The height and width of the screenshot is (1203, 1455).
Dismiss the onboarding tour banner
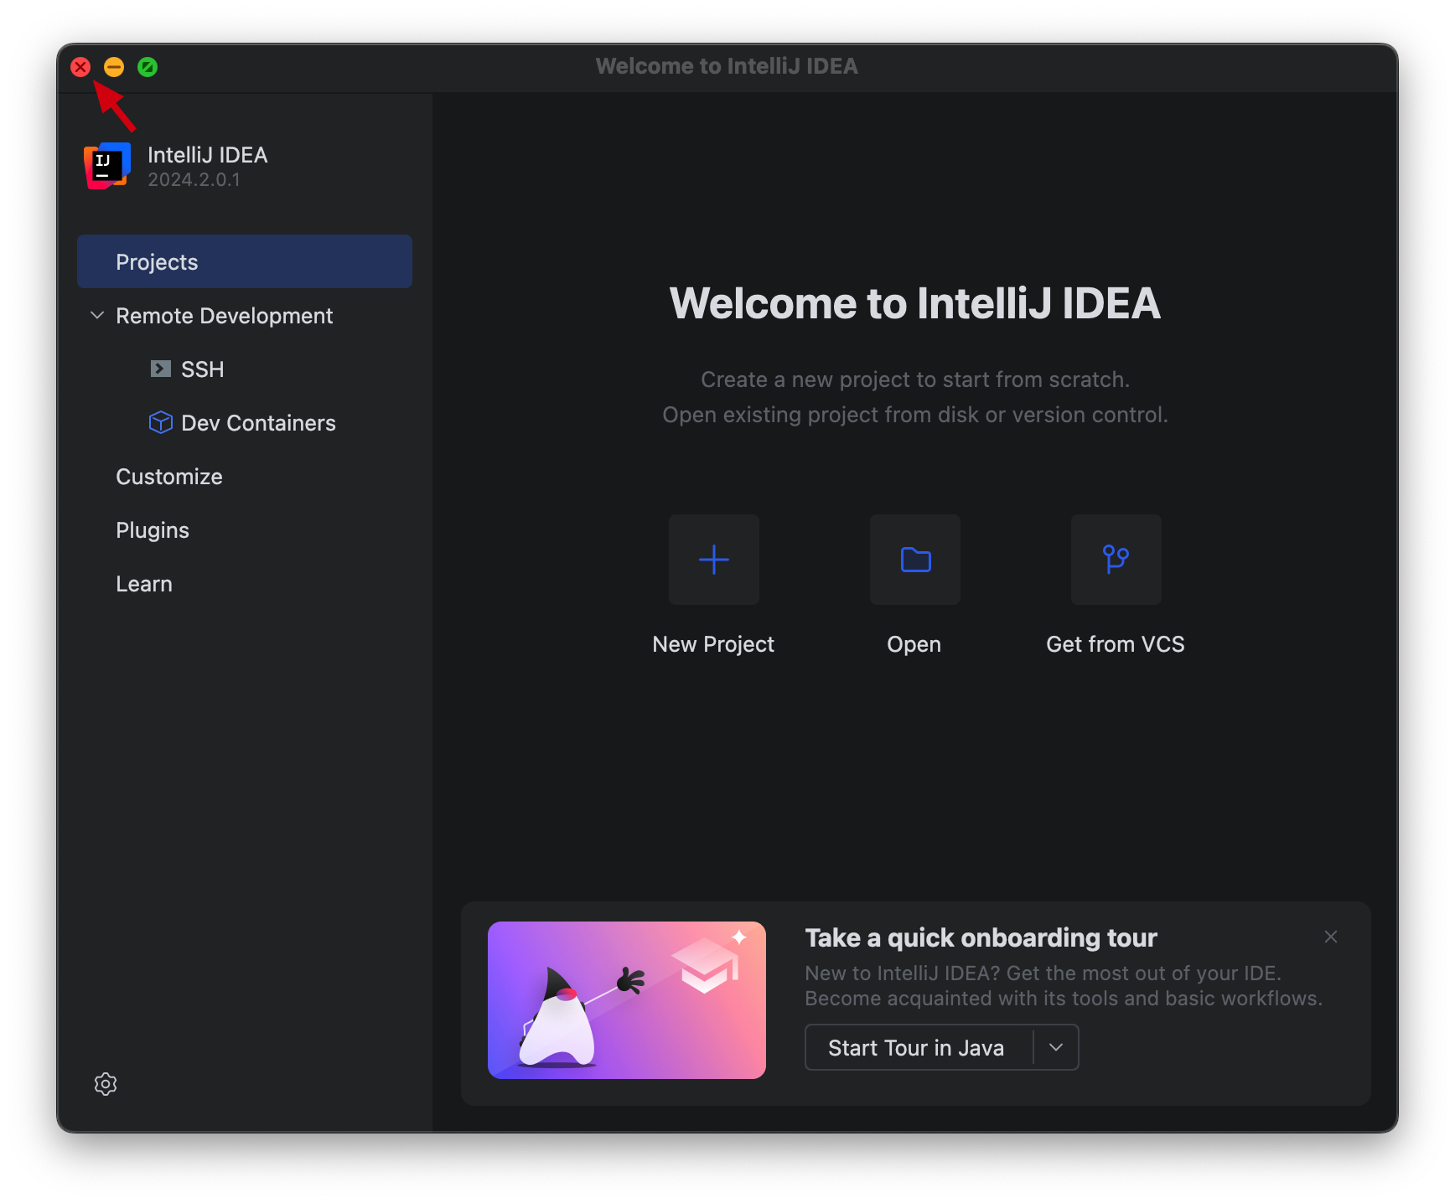1331,937
